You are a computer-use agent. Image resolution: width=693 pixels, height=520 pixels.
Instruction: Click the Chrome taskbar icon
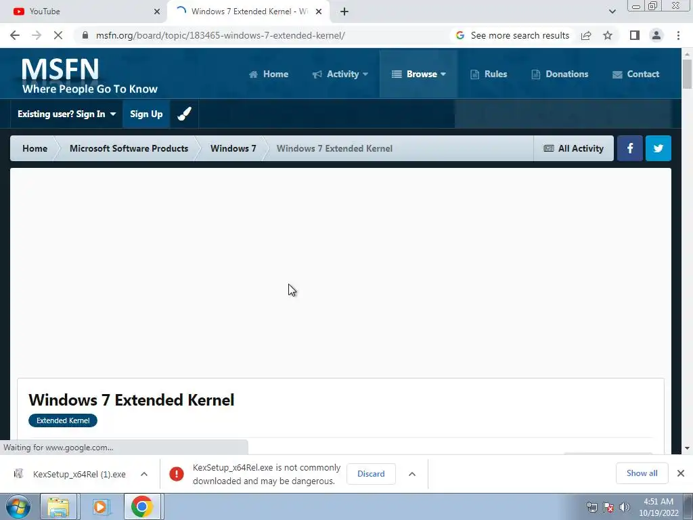142,506
